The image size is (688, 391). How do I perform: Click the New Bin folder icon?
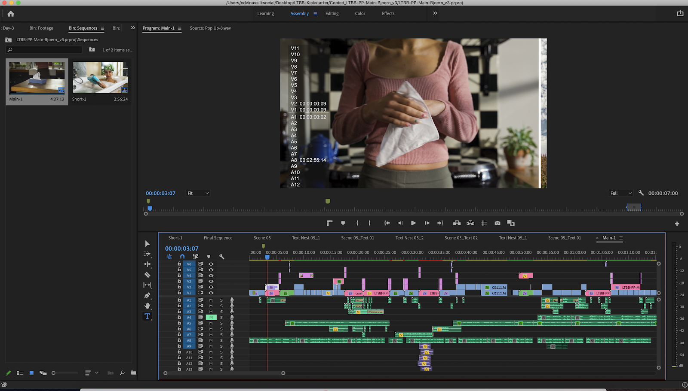(x=134, y=373)
